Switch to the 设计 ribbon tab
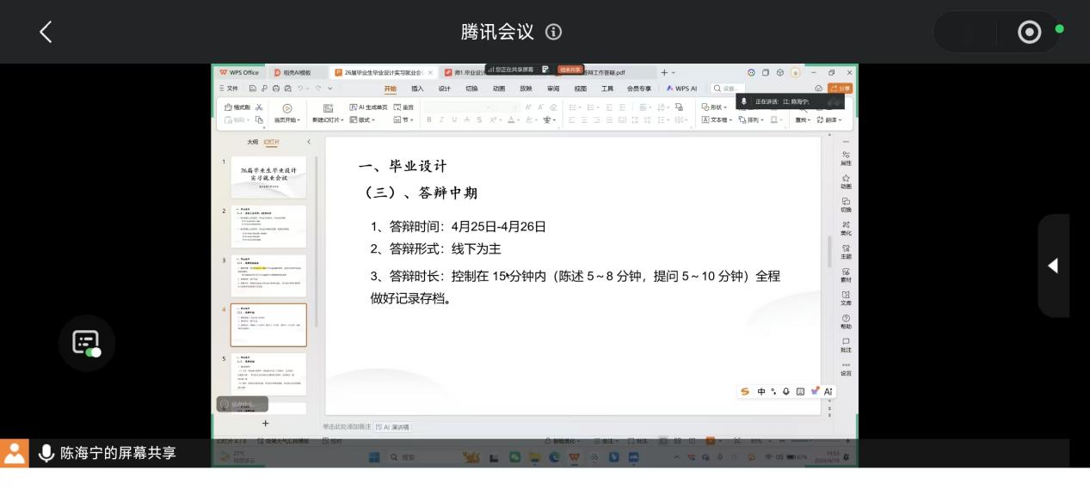 point(444,89)
